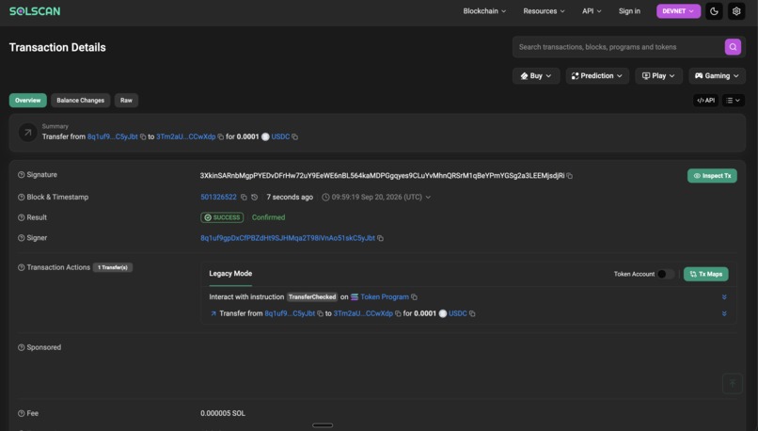This screenshot has width=758, height=431.
Task: Click the 0.000005 SOL fee value
Action: click(223, 413)
